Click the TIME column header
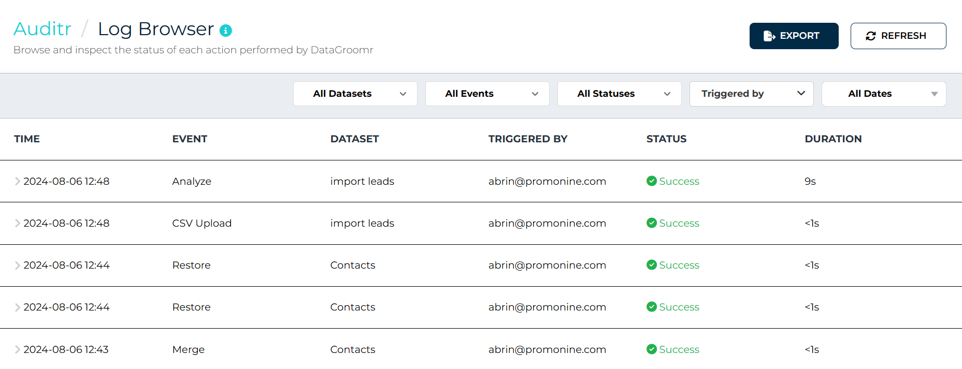The image size is (962, 369). point(27,139)
